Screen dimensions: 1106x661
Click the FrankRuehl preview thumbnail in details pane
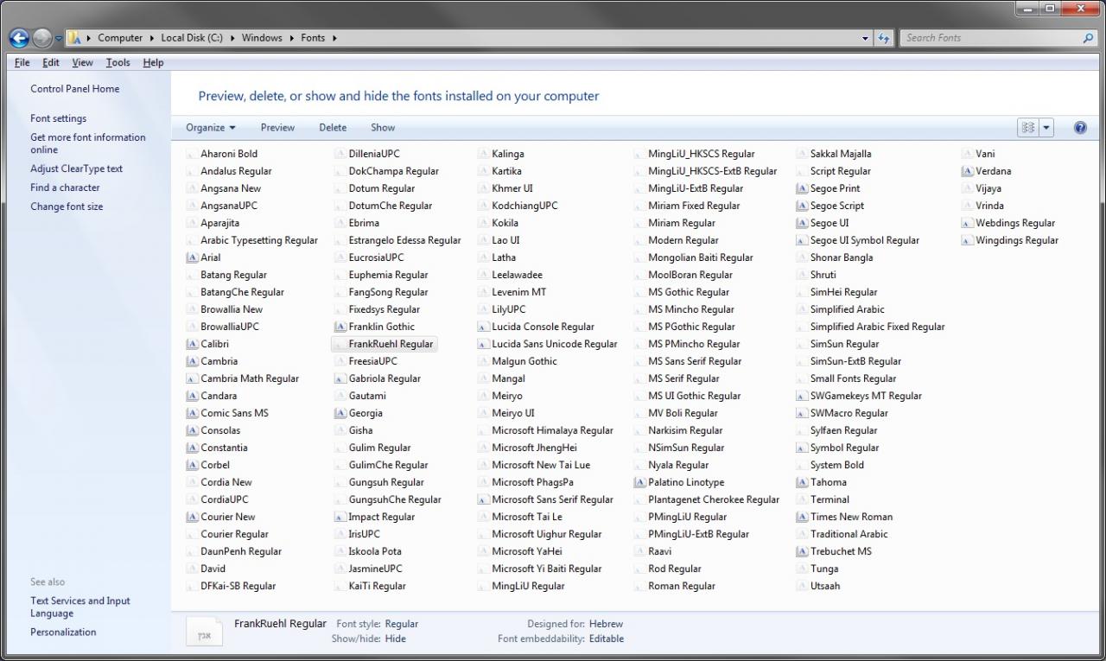pos(205,631)
